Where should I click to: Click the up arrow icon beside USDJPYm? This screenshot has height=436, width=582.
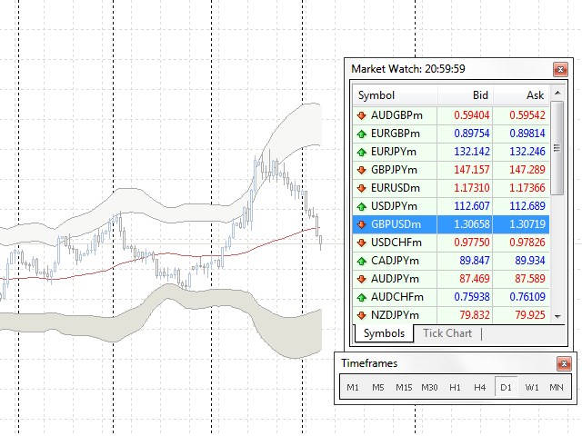pos(361,206)
